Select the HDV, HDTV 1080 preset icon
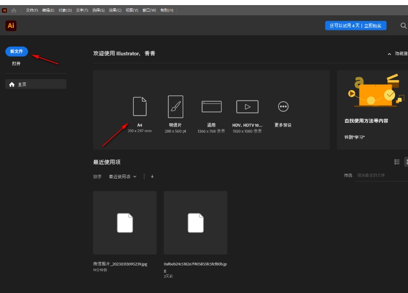Screen dimensions: 408x293 click(247, 107)
